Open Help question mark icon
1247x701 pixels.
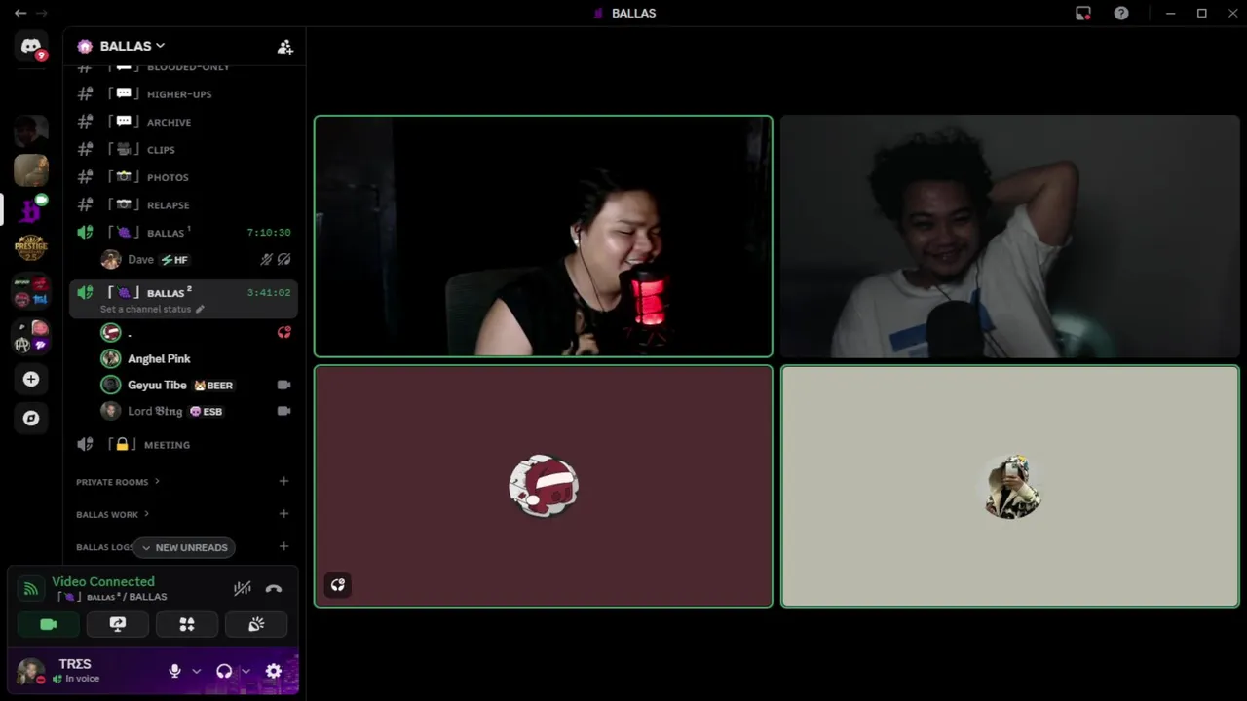1121,13
